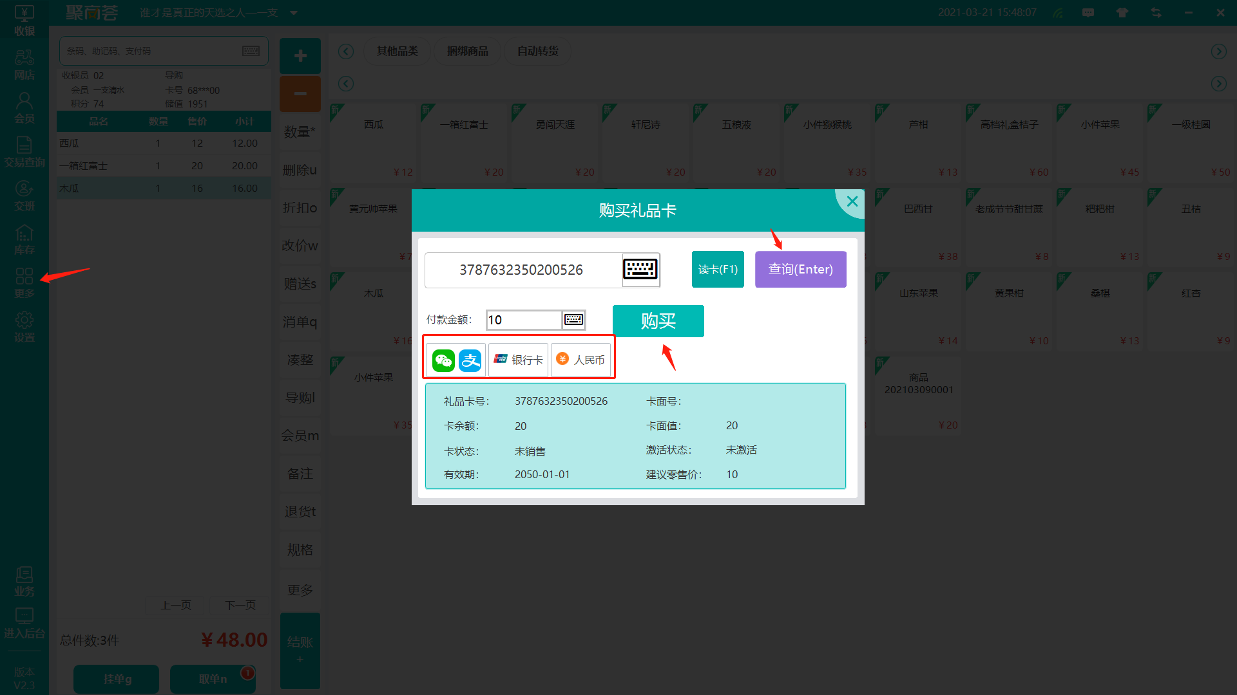Click the 赠送s gift function button
Screen dimensions: 1237x695
[x=300, y=284]
